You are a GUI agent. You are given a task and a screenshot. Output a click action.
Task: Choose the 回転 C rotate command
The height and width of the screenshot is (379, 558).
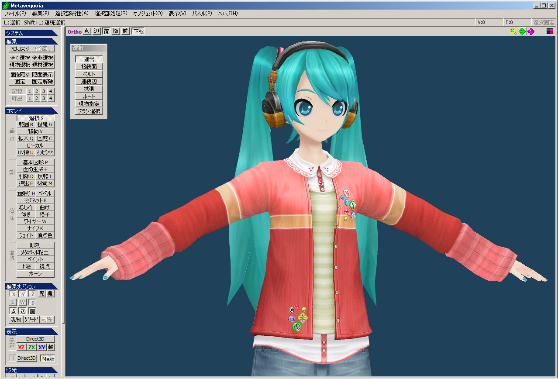click(45, 138)
